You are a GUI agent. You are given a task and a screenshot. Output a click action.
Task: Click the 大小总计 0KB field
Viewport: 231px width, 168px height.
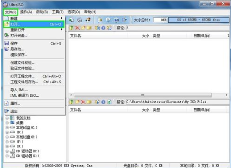[160, 20]
